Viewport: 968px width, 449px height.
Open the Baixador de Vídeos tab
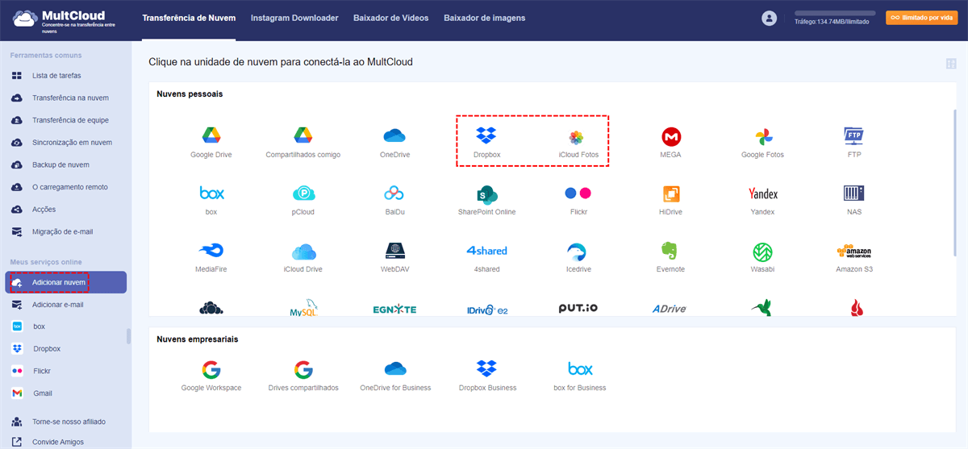(390, 18)
